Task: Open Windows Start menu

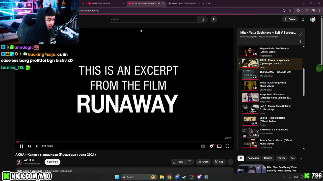Action: 117,177
